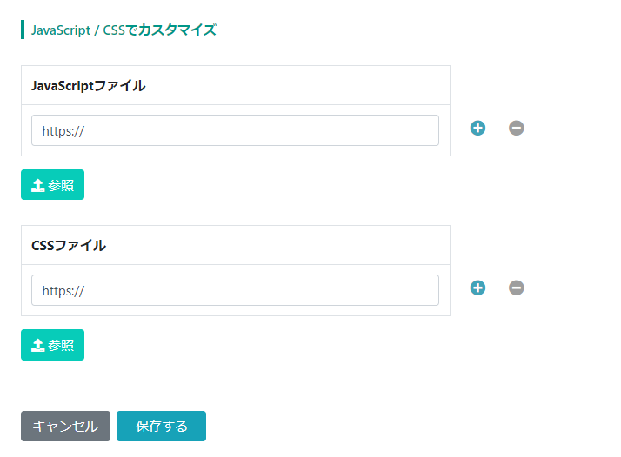Click the JavaScriptファイル section header
The width and height of the screenshot is (621, 457).
point(236,85)
